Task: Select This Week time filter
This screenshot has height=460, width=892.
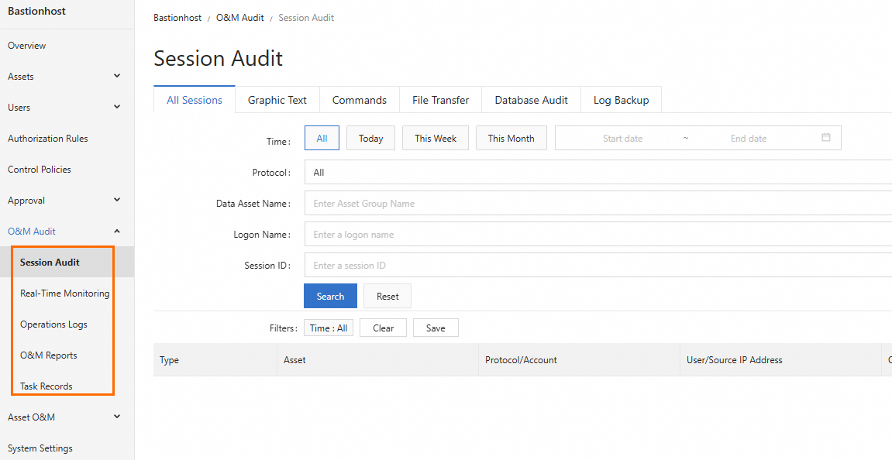Action: 435,139
